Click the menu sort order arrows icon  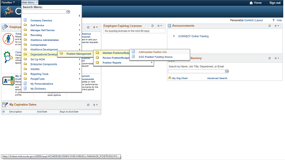pyautogui.click(x=79, y=16)
